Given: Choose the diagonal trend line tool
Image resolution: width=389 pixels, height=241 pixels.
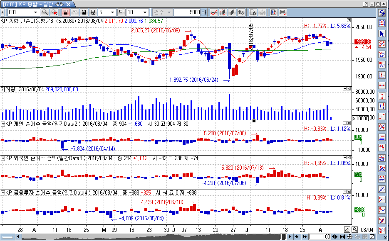Looking at the screenshot, I should pyautogui.click(x=382, y=117).
